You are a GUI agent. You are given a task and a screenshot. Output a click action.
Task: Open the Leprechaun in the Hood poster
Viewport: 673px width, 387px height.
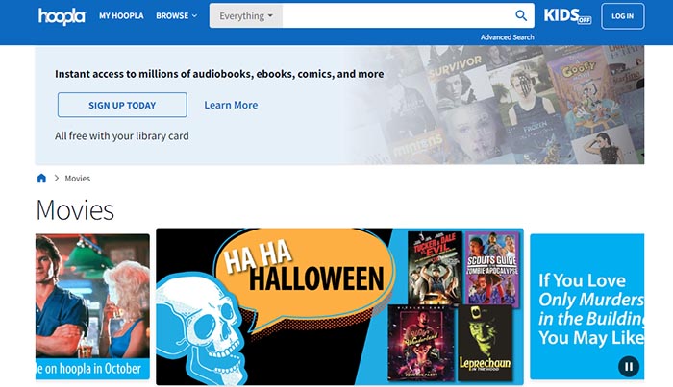coord(485,343)
